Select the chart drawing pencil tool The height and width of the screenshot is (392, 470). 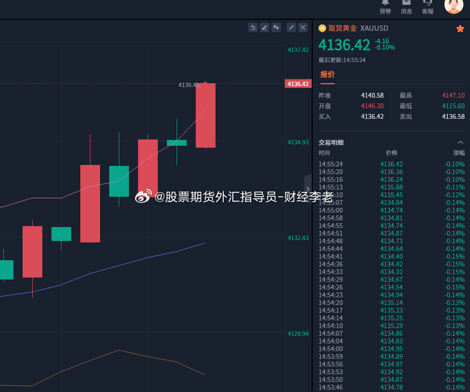[x=265, y=27]
